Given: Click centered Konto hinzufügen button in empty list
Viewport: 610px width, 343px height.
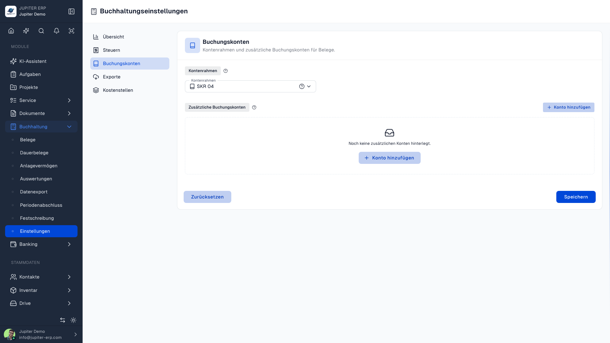Looking at the screenshot, I should pos(390,158).
